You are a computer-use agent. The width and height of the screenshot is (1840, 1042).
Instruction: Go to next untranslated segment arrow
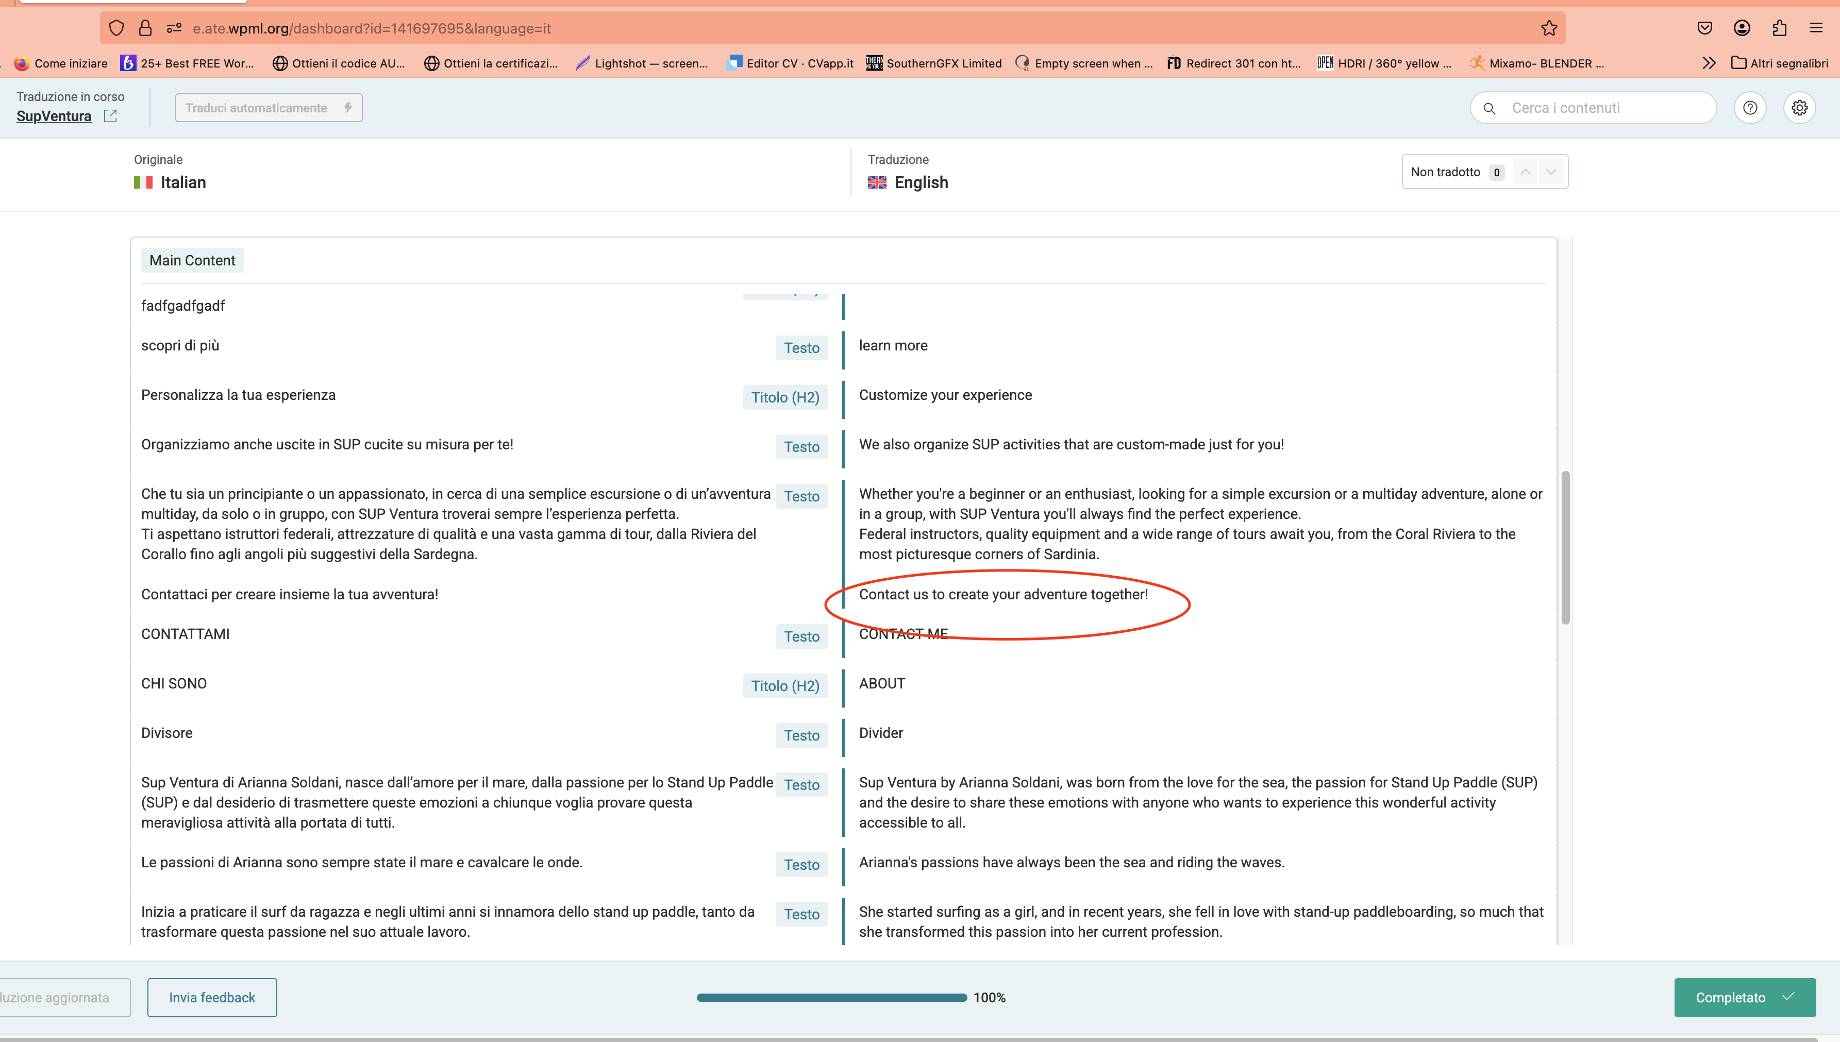pos(1551,172)
